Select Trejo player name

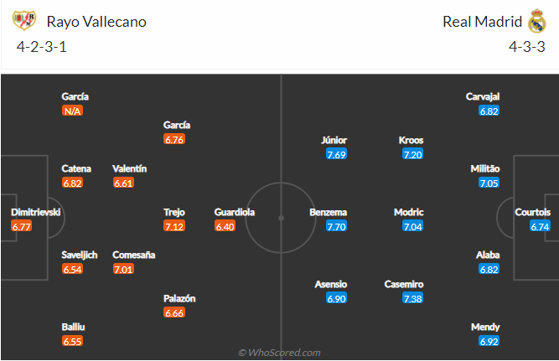174,212
